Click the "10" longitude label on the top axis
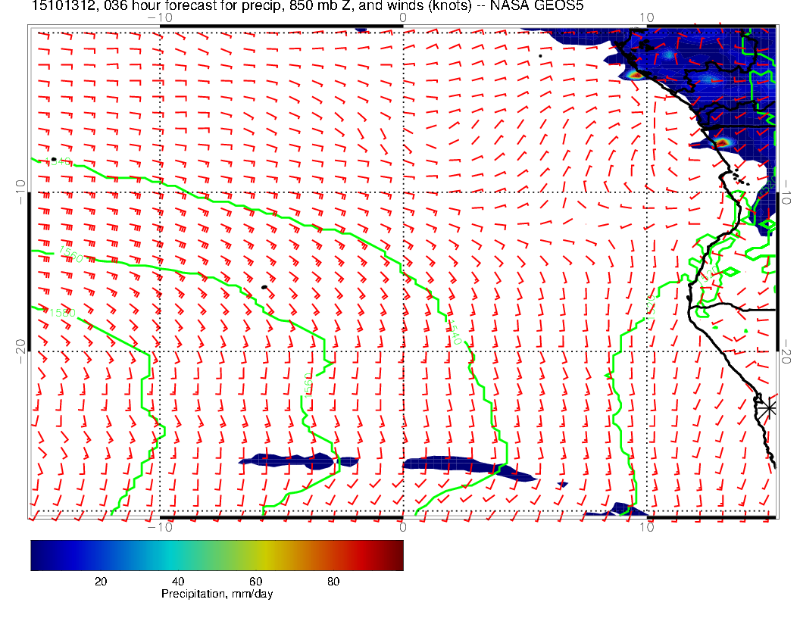The width and height of the screenshot is (800, 618). tap(646, 18)
